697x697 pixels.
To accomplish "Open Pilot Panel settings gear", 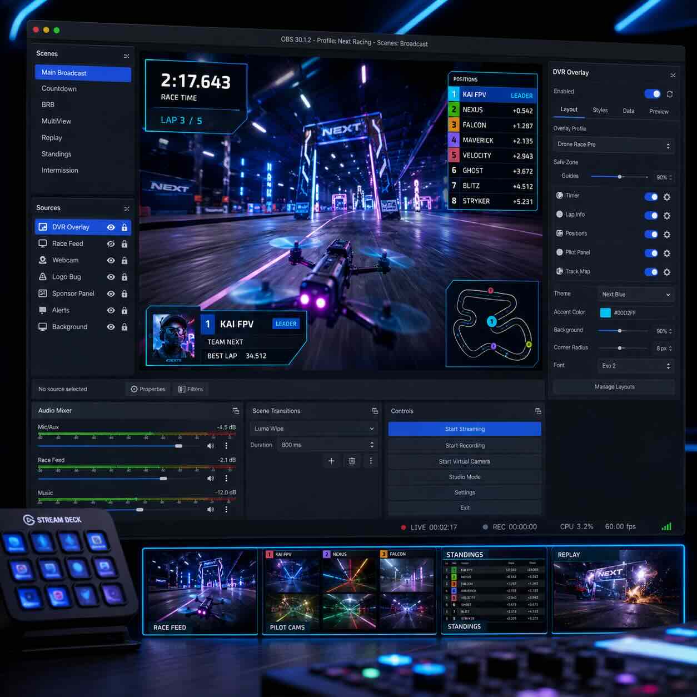I will pyautogui.click(x=666, y=253).
